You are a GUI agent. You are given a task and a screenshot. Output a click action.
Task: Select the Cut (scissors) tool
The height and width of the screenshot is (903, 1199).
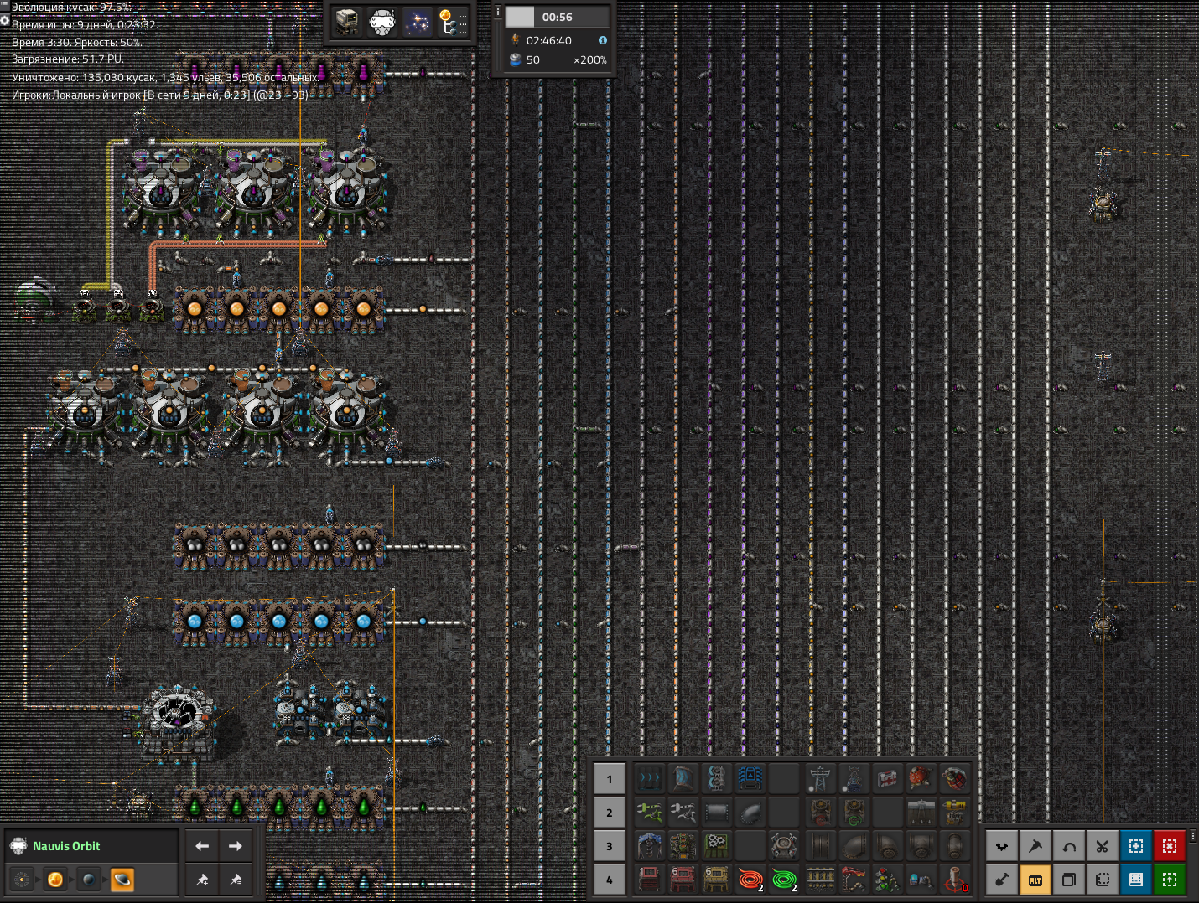coord(1102,846)
